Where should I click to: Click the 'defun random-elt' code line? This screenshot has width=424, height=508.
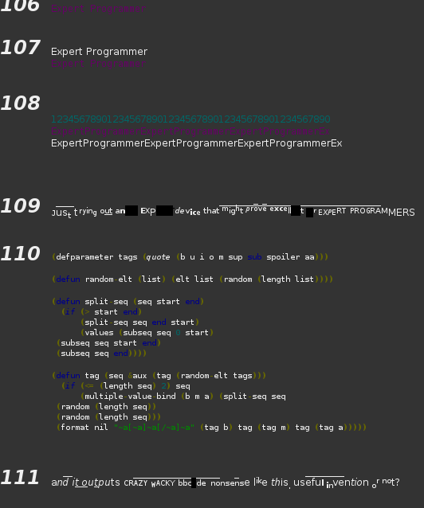192,279
